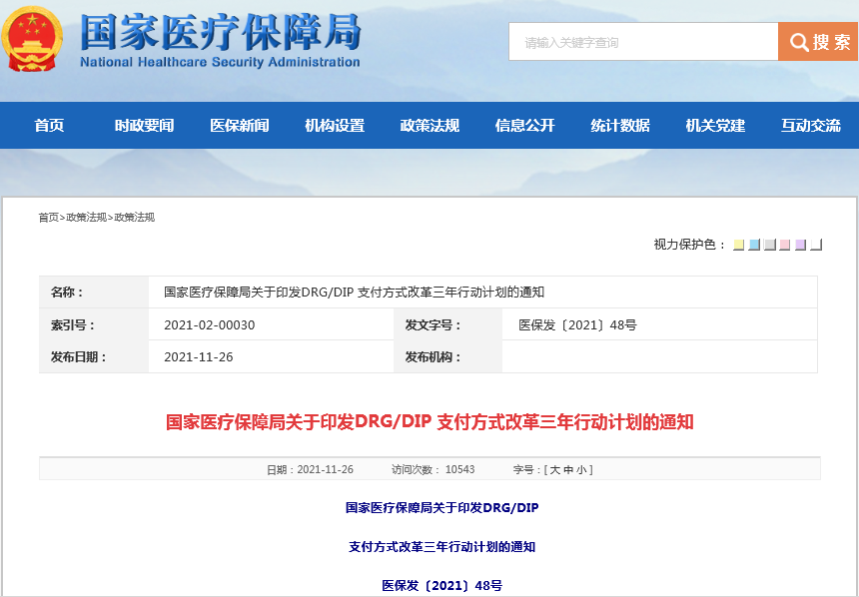Click the first 政策法规 breadcrumb link
Viewport: 859px width, 597px height.
tap(87, 218)
